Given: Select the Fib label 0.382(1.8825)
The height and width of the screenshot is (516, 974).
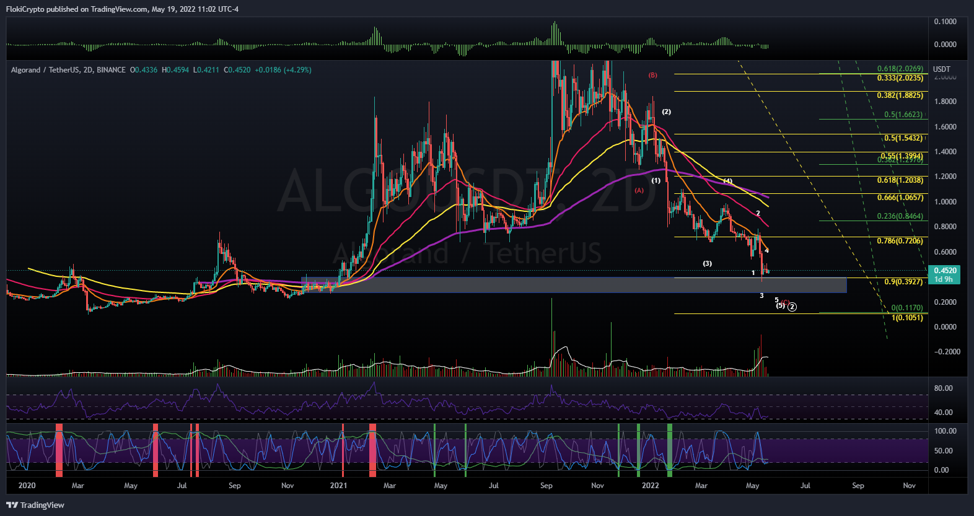Looking at the screenshot, I should 900,95.
